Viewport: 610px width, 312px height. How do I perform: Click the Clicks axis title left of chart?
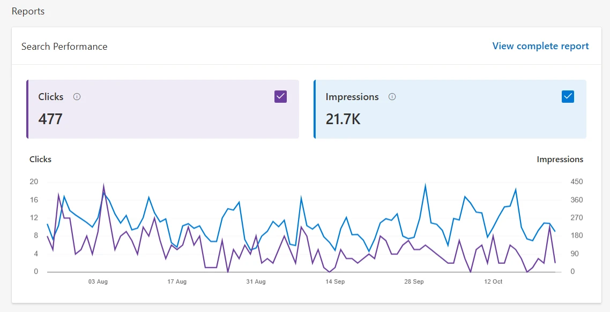(x=40, y=159)
